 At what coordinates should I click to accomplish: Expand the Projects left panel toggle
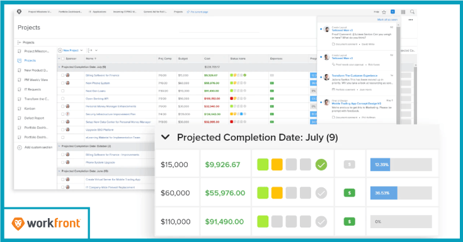[x=19, y=43]
